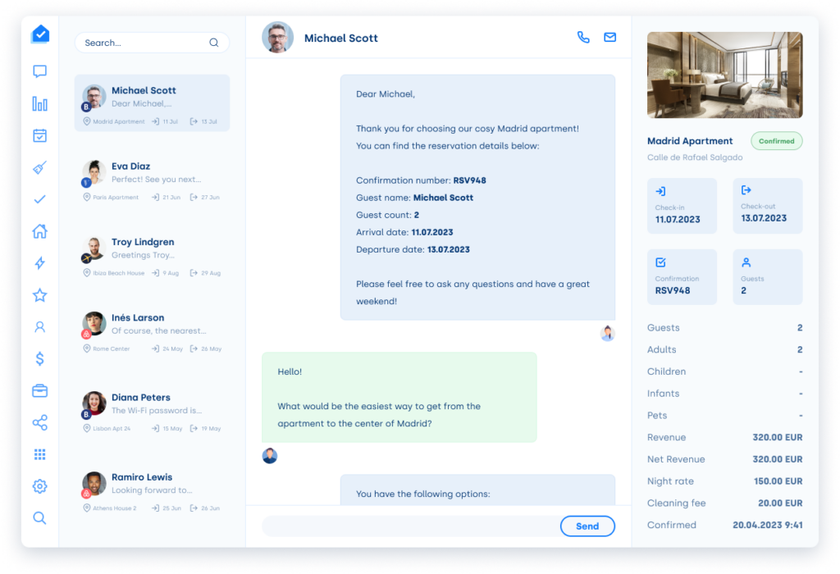Viewport: 840px width, 574px height.
Task: Open Settings via the gear icon
Action: click(x=39, y=485)
